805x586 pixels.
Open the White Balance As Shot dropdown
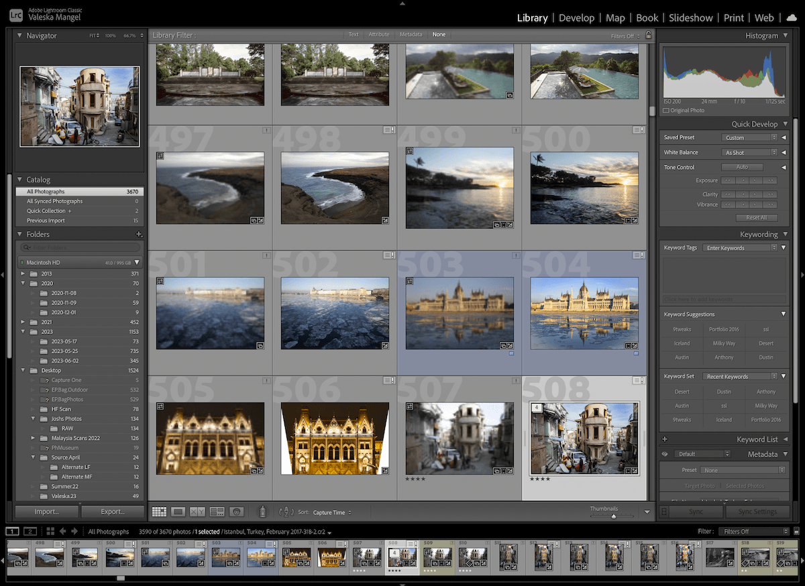pos(747,152)
